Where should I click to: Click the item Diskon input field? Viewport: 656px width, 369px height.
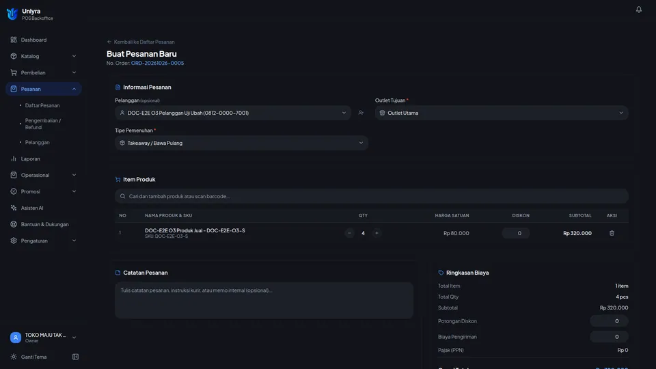516,233
